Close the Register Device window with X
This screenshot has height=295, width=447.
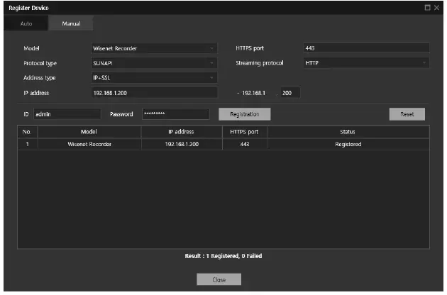click(436, 8)
